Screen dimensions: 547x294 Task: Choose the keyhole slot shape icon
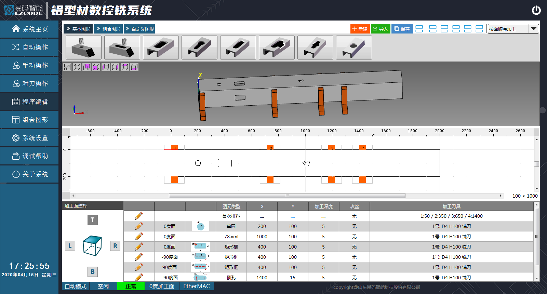pos(199,48)
